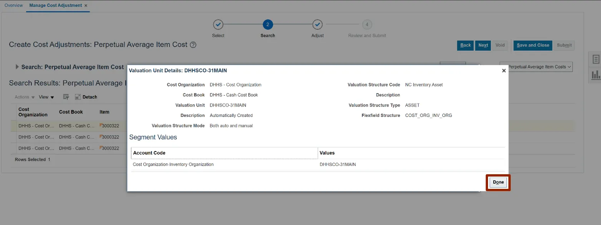Viewport: 601px width, 225px height.
Task: Click the Detach table icon
Action: coord(86,97)
